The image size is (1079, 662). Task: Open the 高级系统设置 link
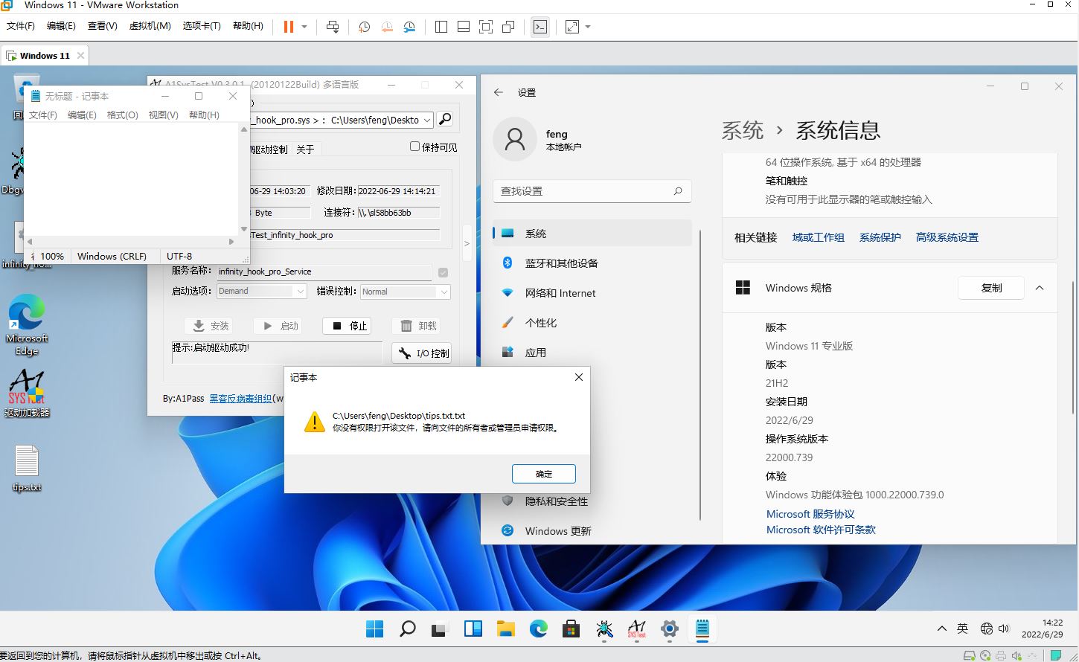coord(946,237)
